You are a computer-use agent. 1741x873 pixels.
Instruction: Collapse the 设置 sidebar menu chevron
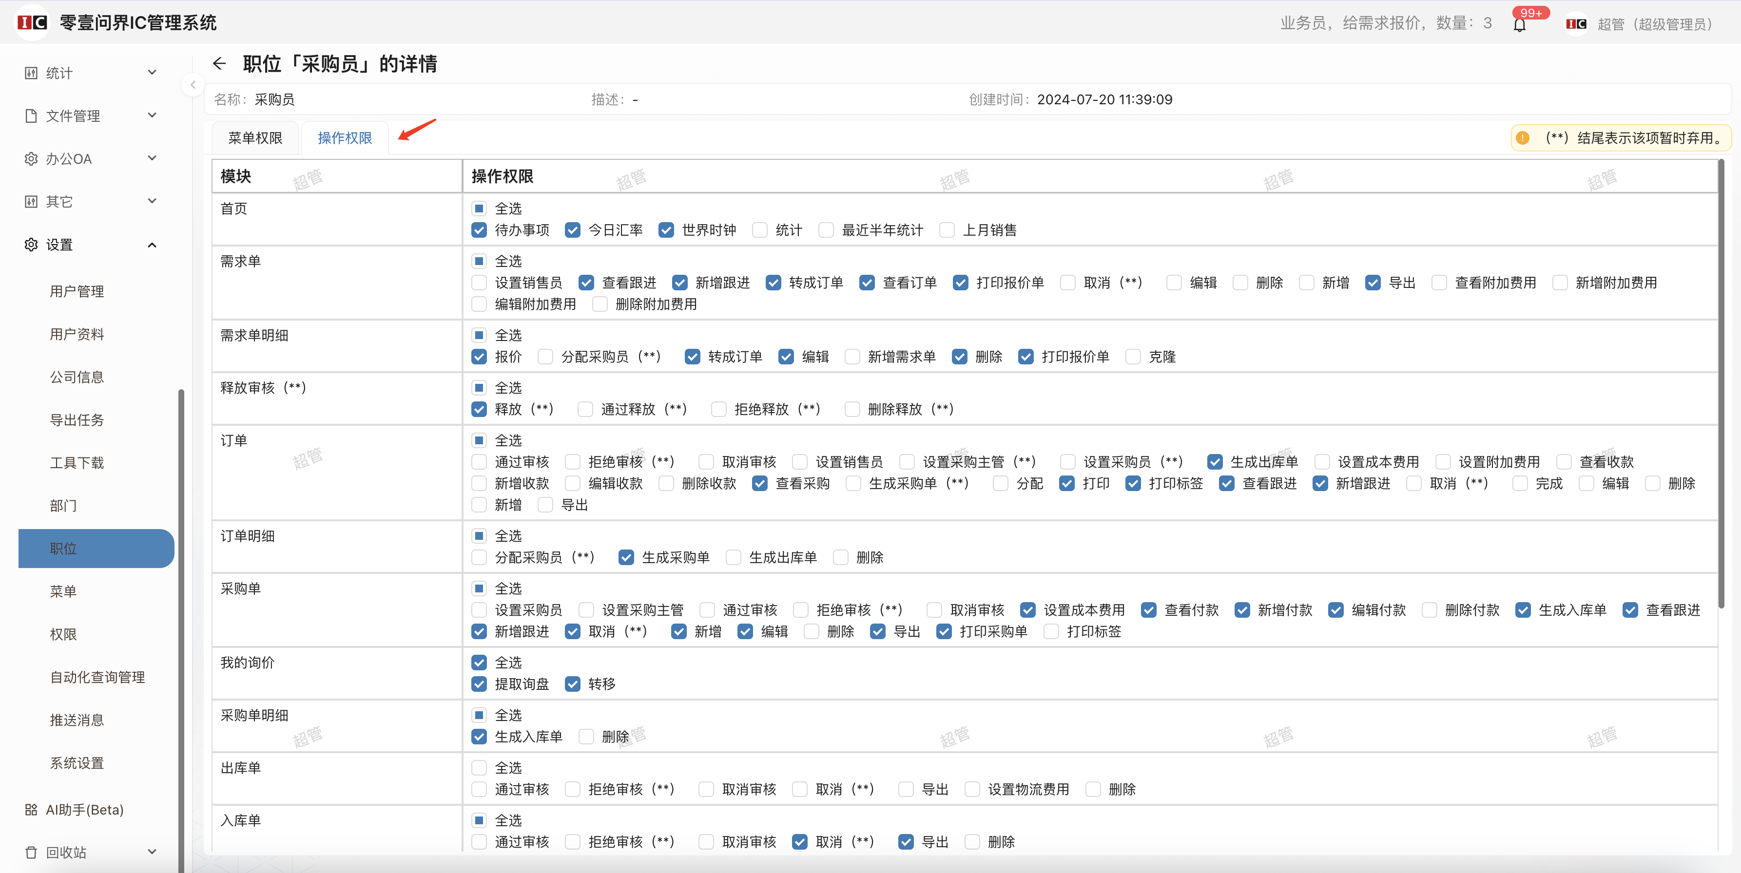152,245
